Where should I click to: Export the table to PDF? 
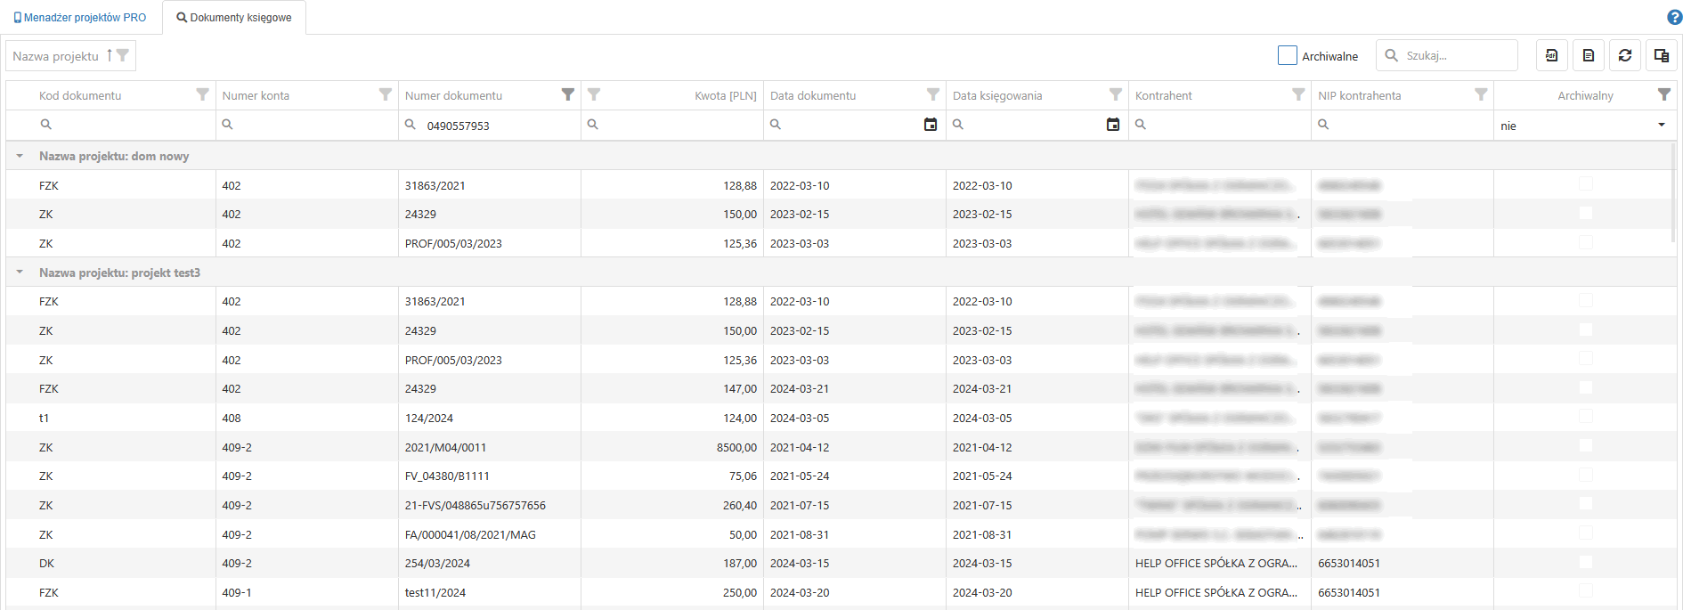click(x=1551, y=55)
